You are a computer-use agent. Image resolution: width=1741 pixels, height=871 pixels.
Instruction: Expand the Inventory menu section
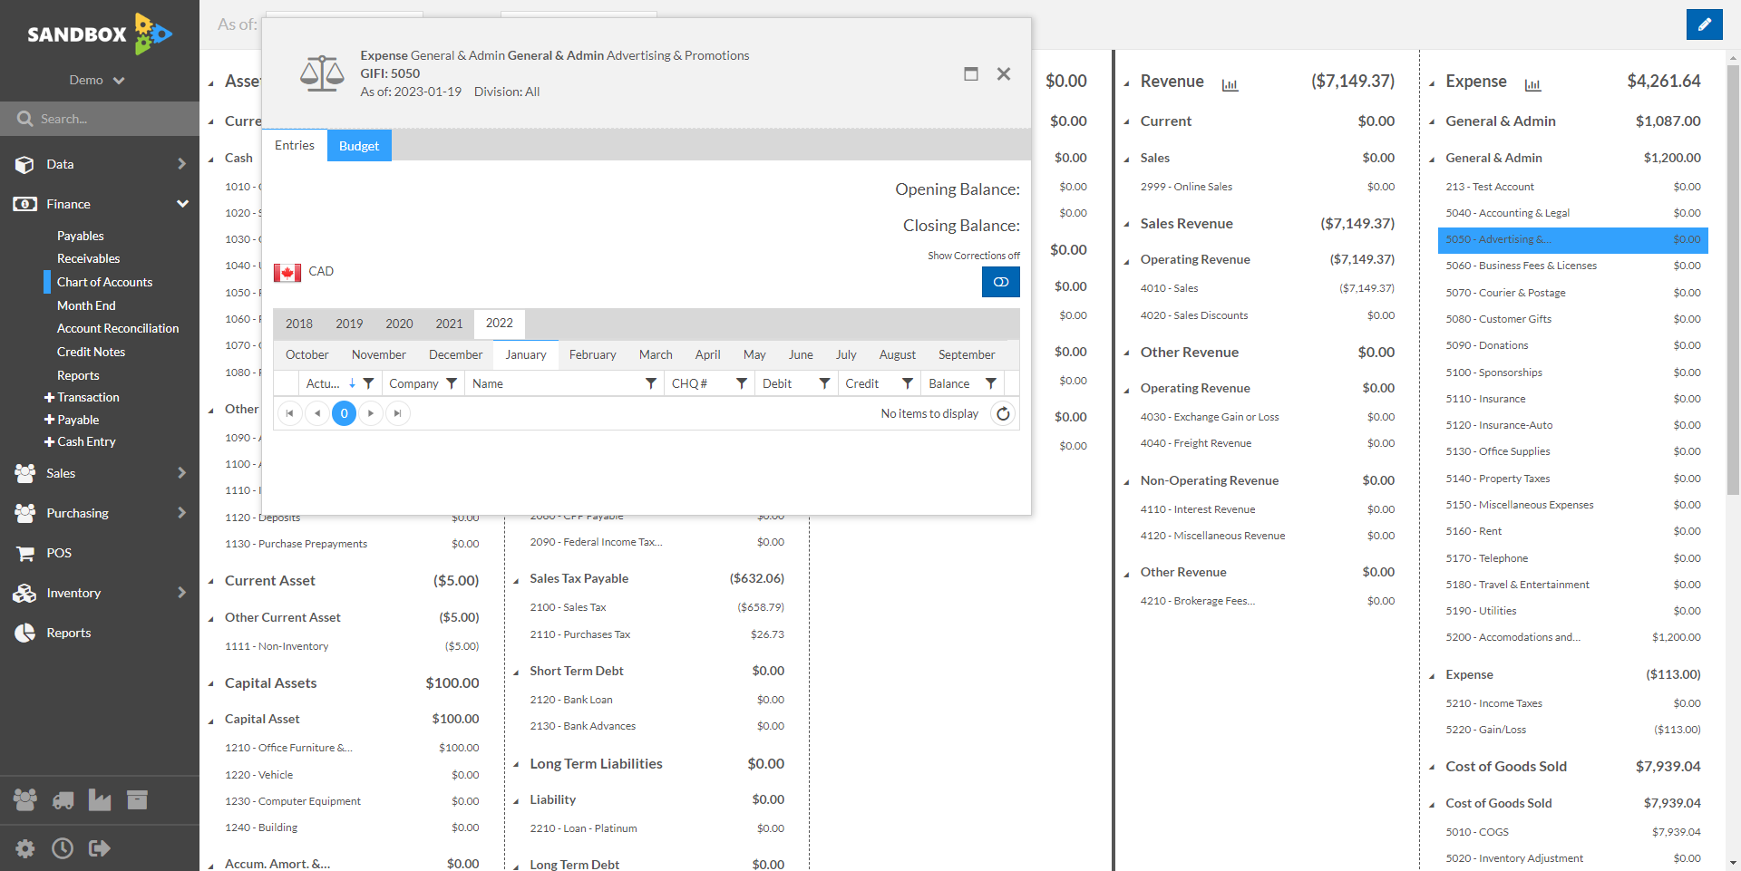point(181,593)
